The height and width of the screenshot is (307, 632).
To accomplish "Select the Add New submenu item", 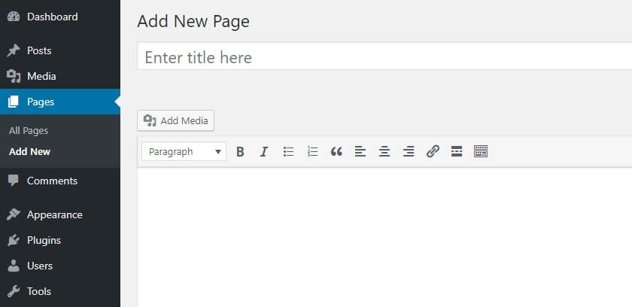I will tap(30, 151).
